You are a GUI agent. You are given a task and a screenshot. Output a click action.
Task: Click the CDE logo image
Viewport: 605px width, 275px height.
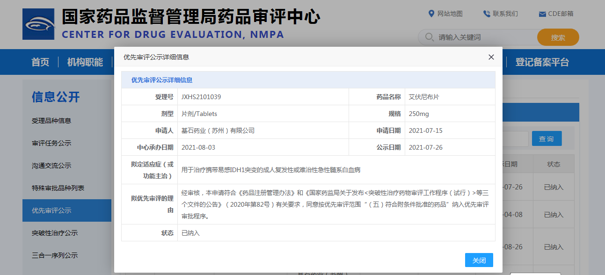tap(38, 24)
